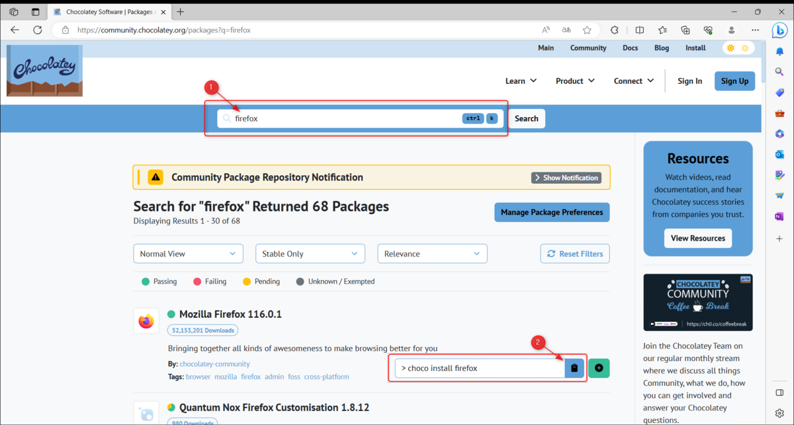794x425 pixels.
Task: Click the Chocolatey logo
Action: pyautogui.click(x=44, y=71)
